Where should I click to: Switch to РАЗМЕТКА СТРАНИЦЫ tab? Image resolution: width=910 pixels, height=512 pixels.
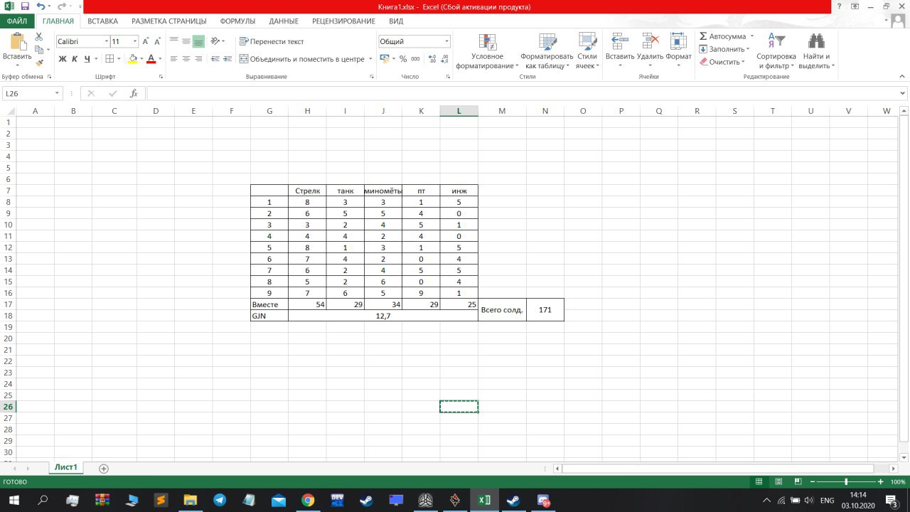click(169, 21)
